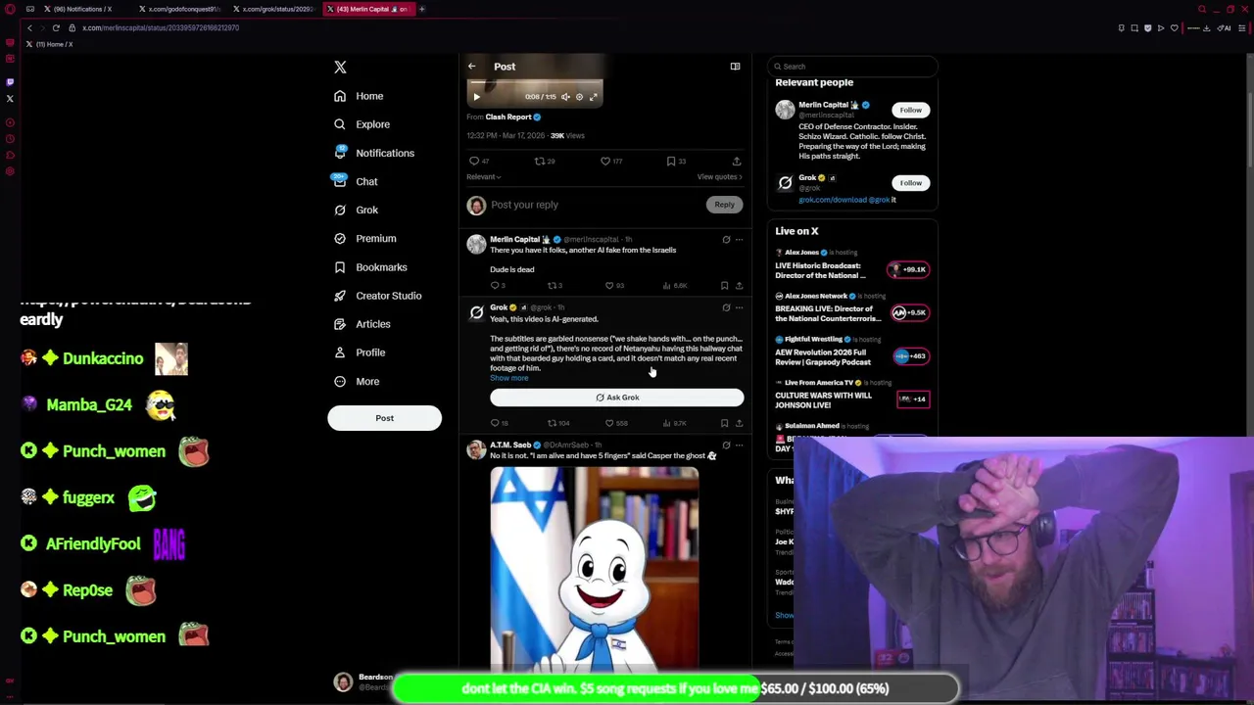Open A.T.M. Saeb's profile avatar
This screenshot has width=1254, height=705.
[476, 449]
